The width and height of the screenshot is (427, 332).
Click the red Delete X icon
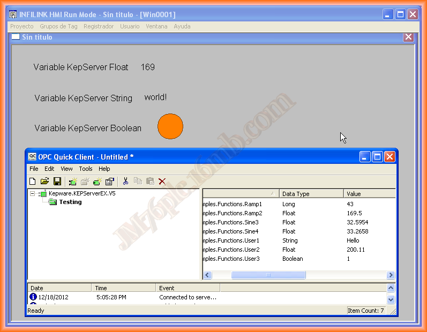click(x=162, y=182)
